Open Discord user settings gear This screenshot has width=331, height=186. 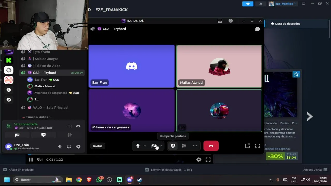coord(78,147)
